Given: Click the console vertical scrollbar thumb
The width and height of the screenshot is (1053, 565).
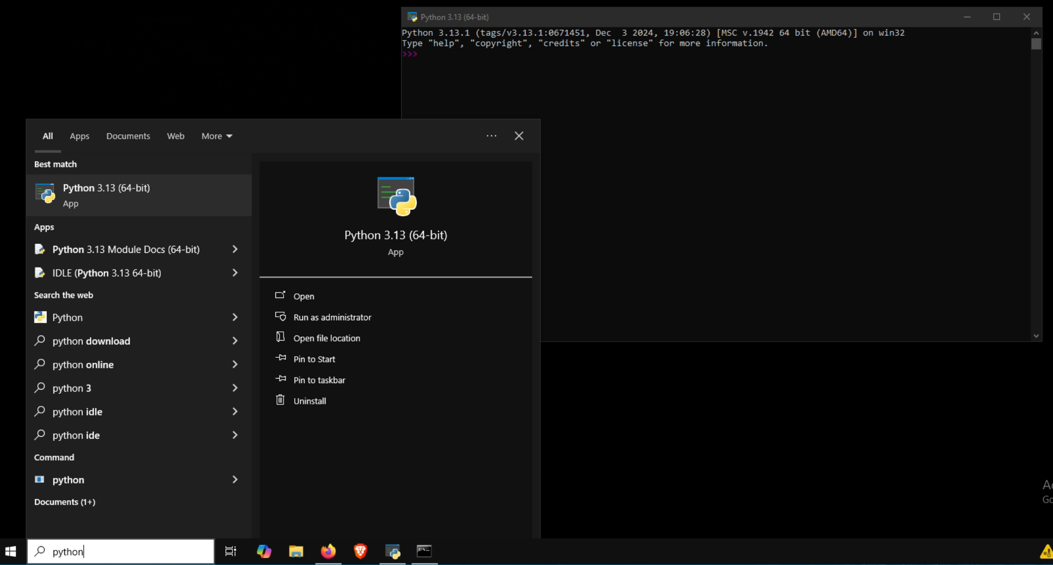Looking at the screenshot, I should coord(1036,44).
